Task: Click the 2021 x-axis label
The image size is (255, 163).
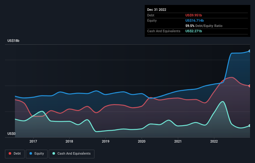Action: (178, 141)
